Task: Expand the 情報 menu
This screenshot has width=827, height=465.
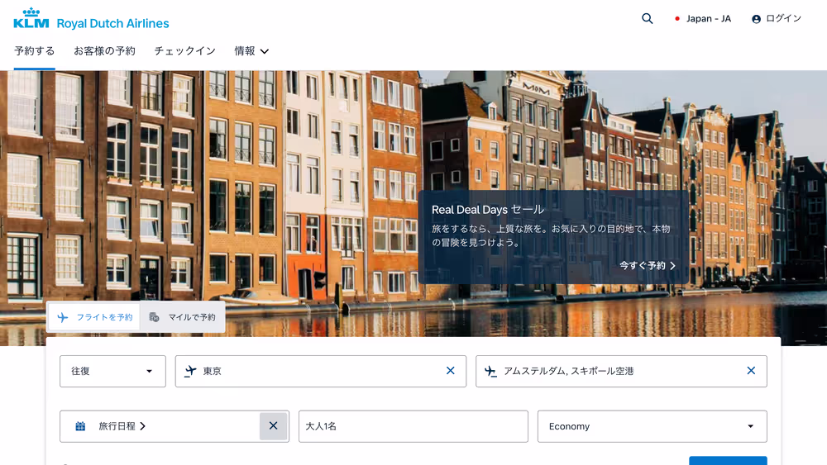Action: (x=251, y=51)
